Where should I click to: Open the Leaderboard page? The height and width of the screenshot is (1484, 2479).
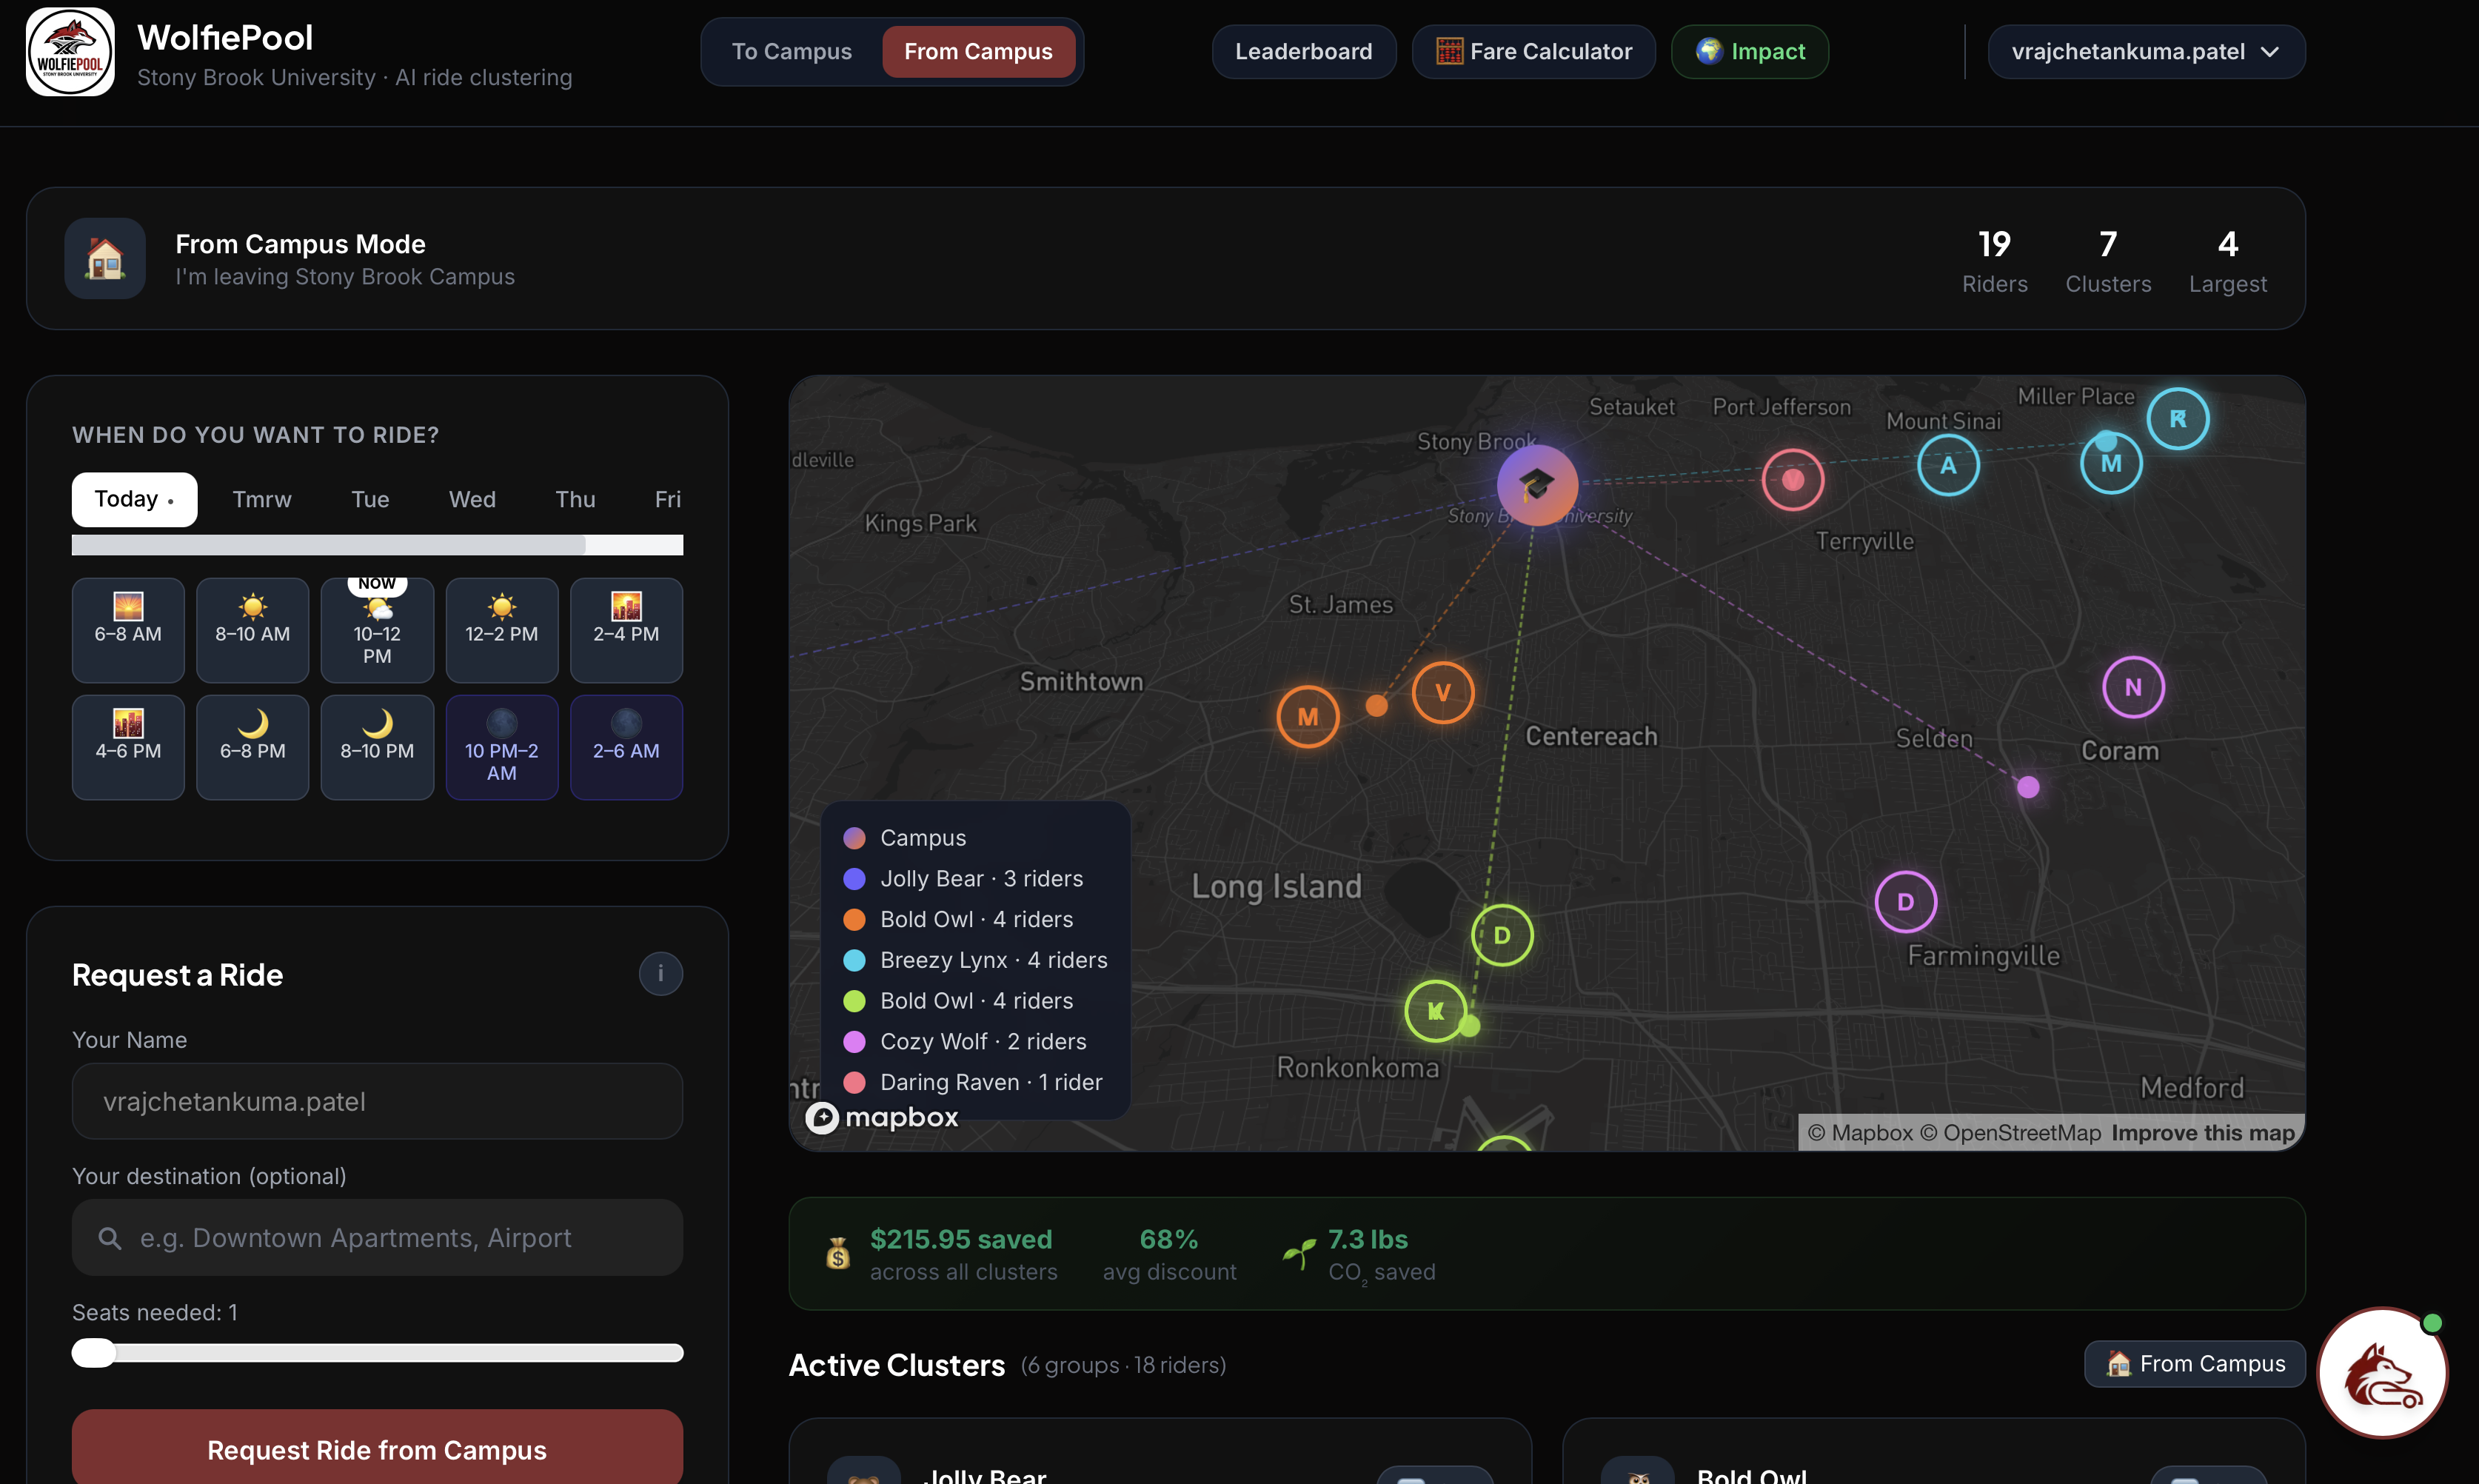(1303, 52)
